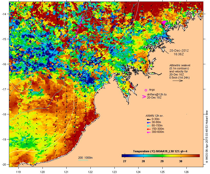Click the blue 30-80m arrow legend icon
210x174 pixels.
[149, 123]
